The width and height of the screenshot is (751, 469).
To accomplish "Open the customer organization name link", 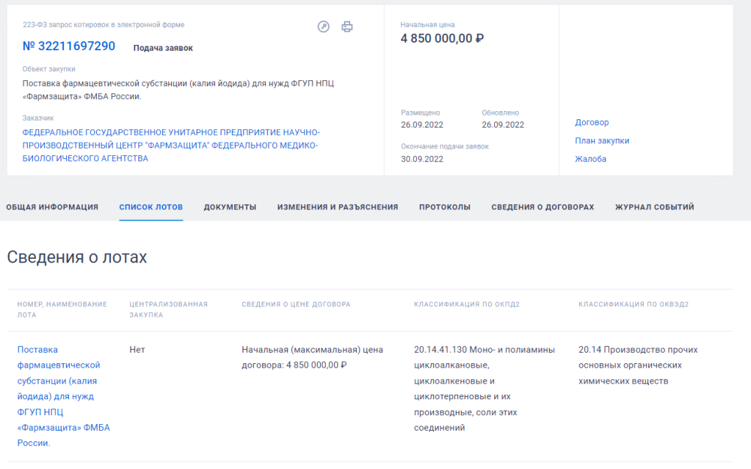I will (x=170, y=146).
